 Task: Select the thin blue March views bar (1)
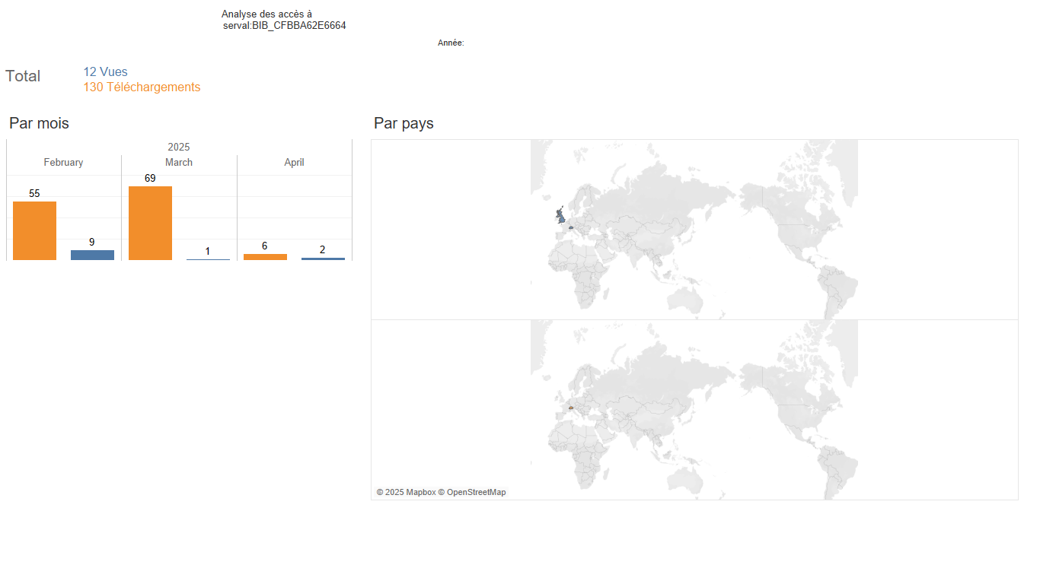208,259
